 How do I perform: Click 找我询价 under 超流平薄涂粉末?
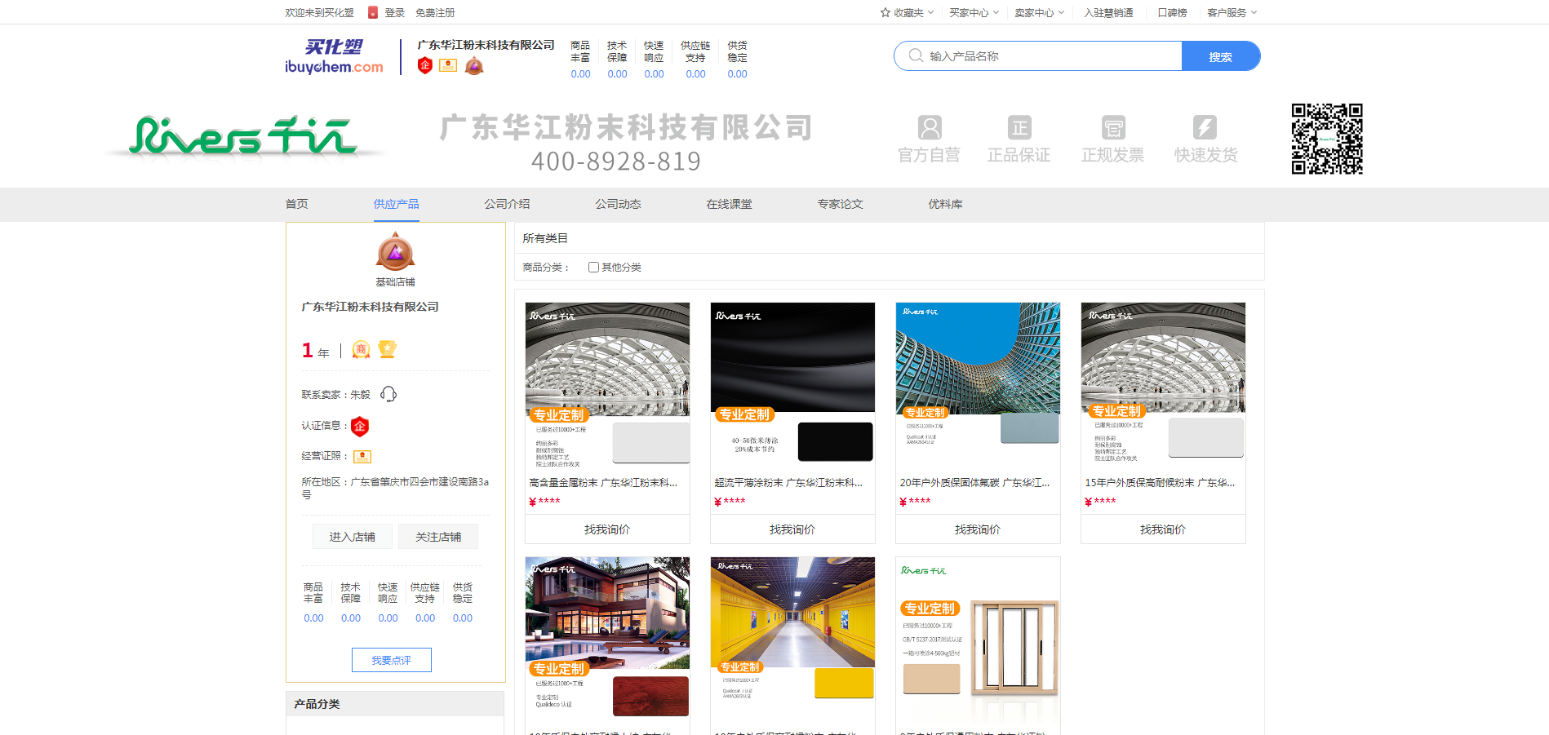pos(792,529)
